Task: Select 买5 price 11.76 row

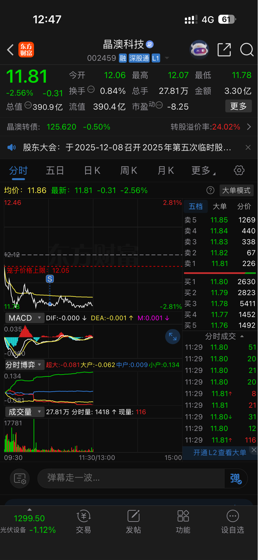Action: [x=220, y=325]
